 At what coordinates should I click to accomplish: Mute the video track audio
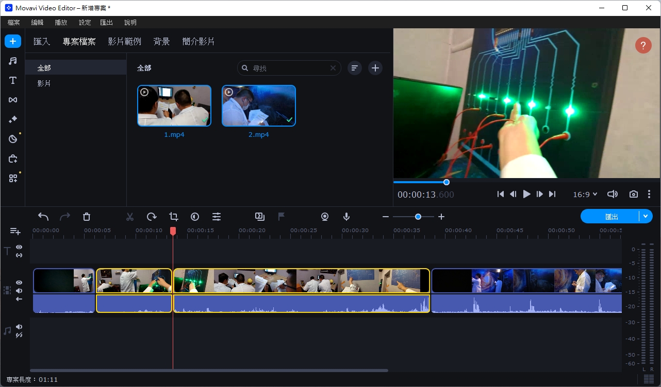[x=19, y=291]
